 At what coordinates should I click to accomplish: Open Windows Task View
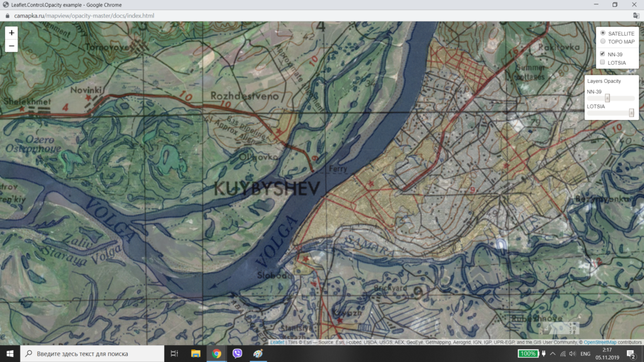pyautogui.click(x=175, y=354)
